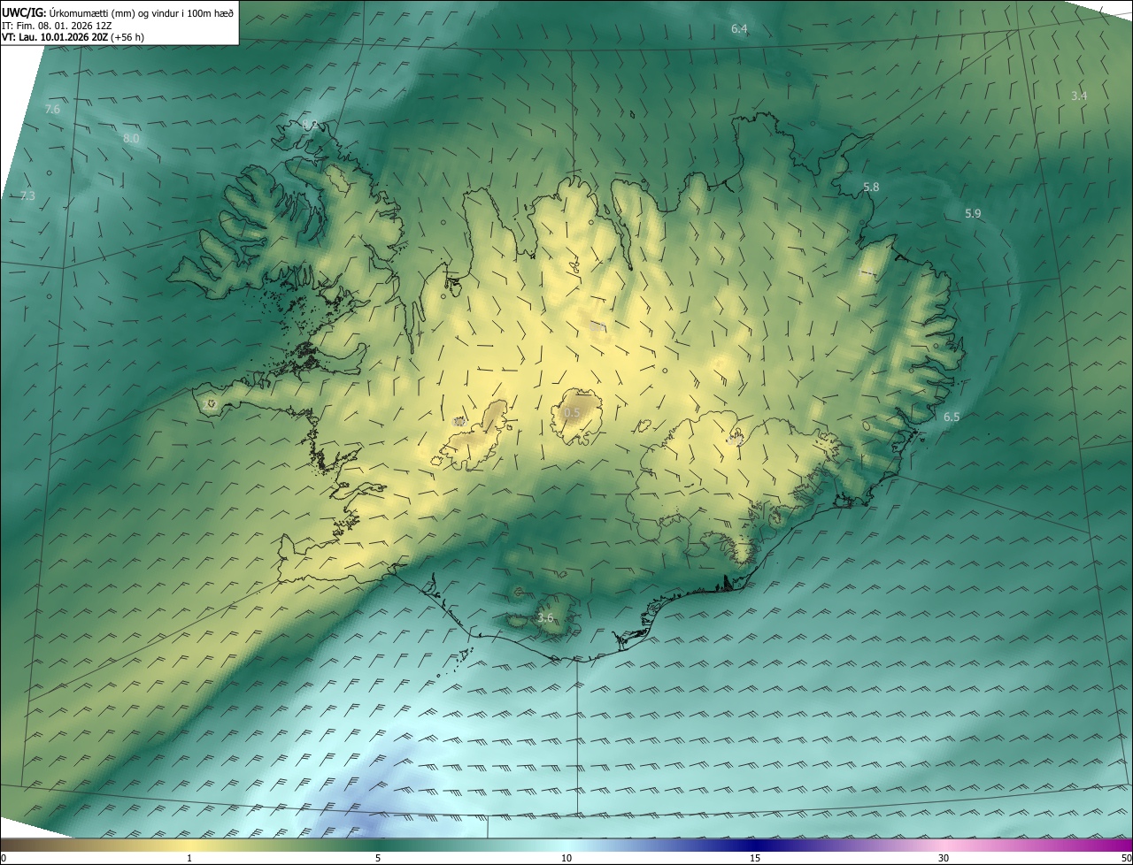Image resolution: width=1133 pixels, height=865 pixels.
Task: Pick the brown band at the colour bar start
Action: coord(18,845)
